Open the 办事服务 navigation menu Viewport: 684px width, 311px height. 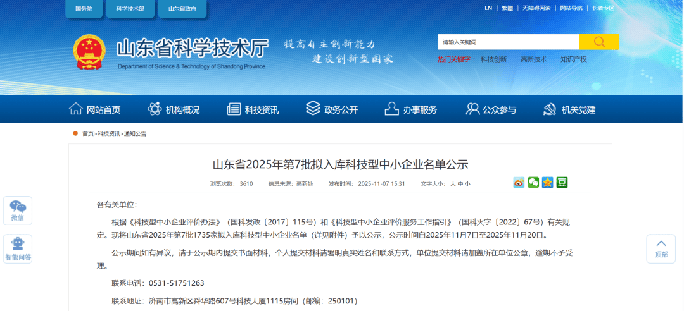[x=410, y=109]
